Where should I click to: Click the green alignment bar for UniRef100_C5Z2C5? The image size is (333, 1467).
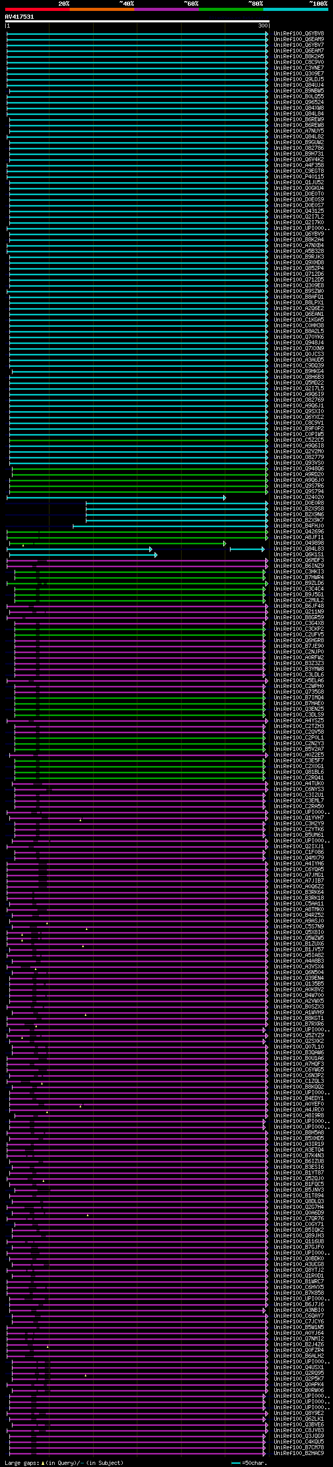(138, 440)
